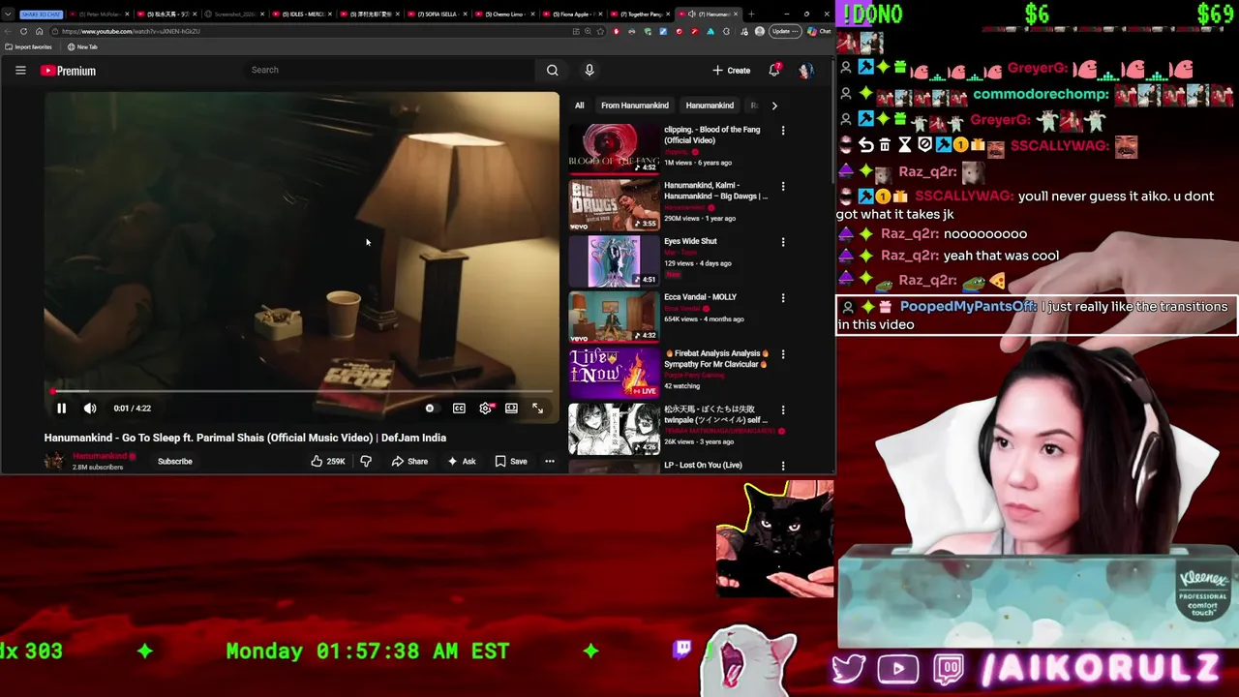Click the YouTube icon in stream overlay
1239x697 pixels.
(898, 669)
